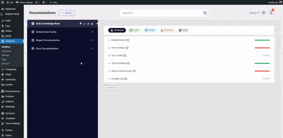
Task: Click the Dev site link in admin bar
Action: (x=10, y=2)
